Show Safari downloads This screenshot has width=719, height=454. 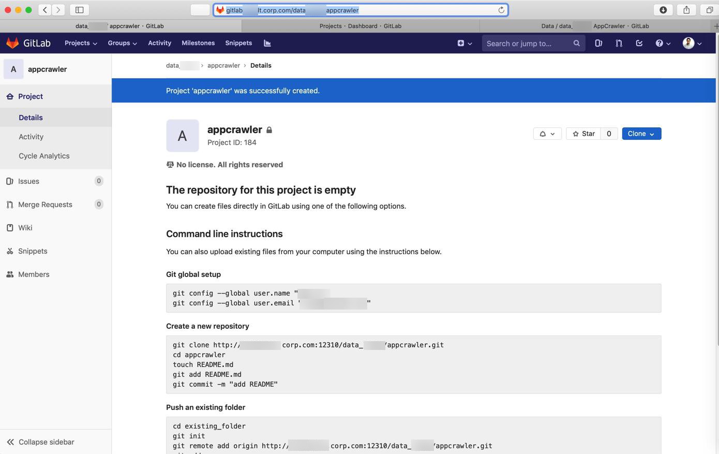coord(663,10)
